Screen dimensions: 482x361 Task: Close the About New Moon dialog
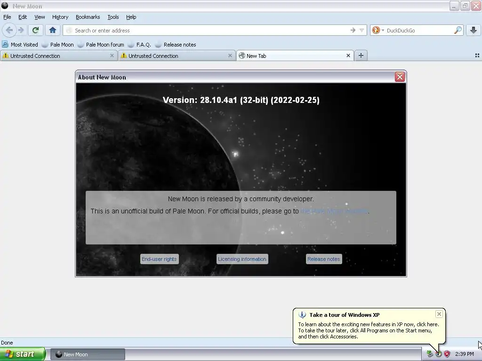(x=400, y=77)
